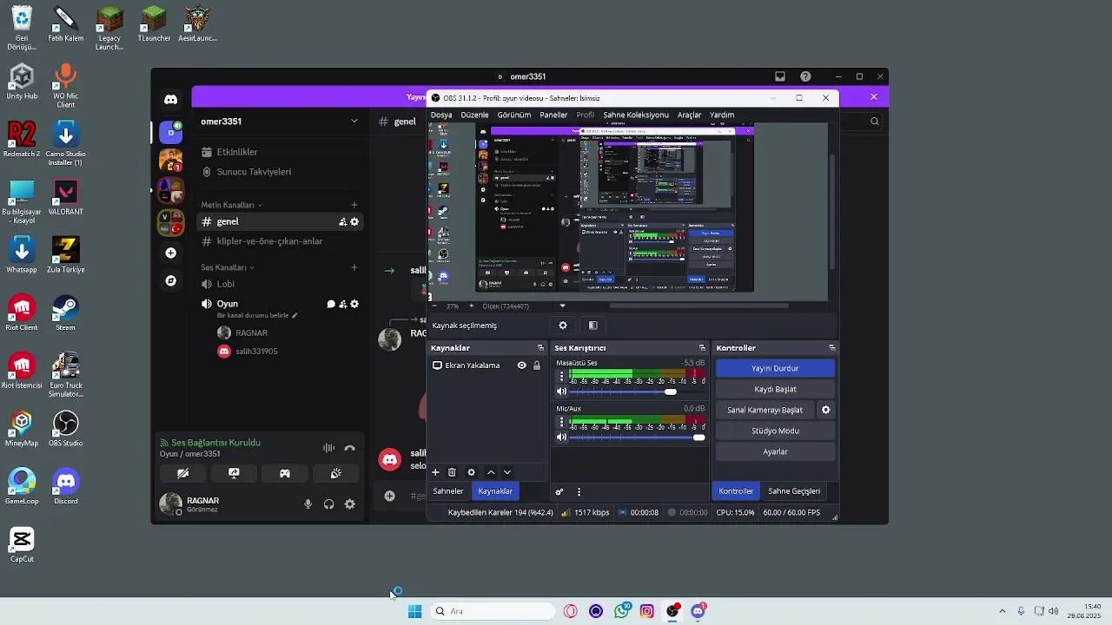Move source down in OBS sources list
Image resolution: width=1112 pixels, height=625 pixels.
pos(507,472)
